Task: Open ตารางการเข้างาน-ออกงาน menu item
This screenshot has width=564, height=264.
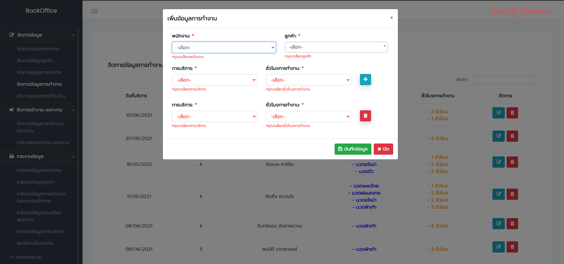Action: [x=43, y=143]
